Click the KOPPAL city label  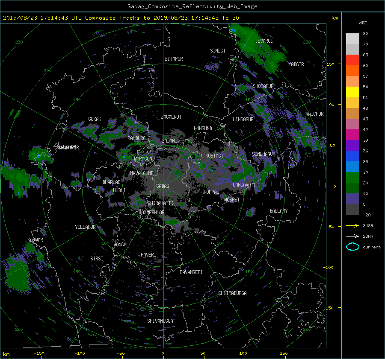tap(211, 192)
